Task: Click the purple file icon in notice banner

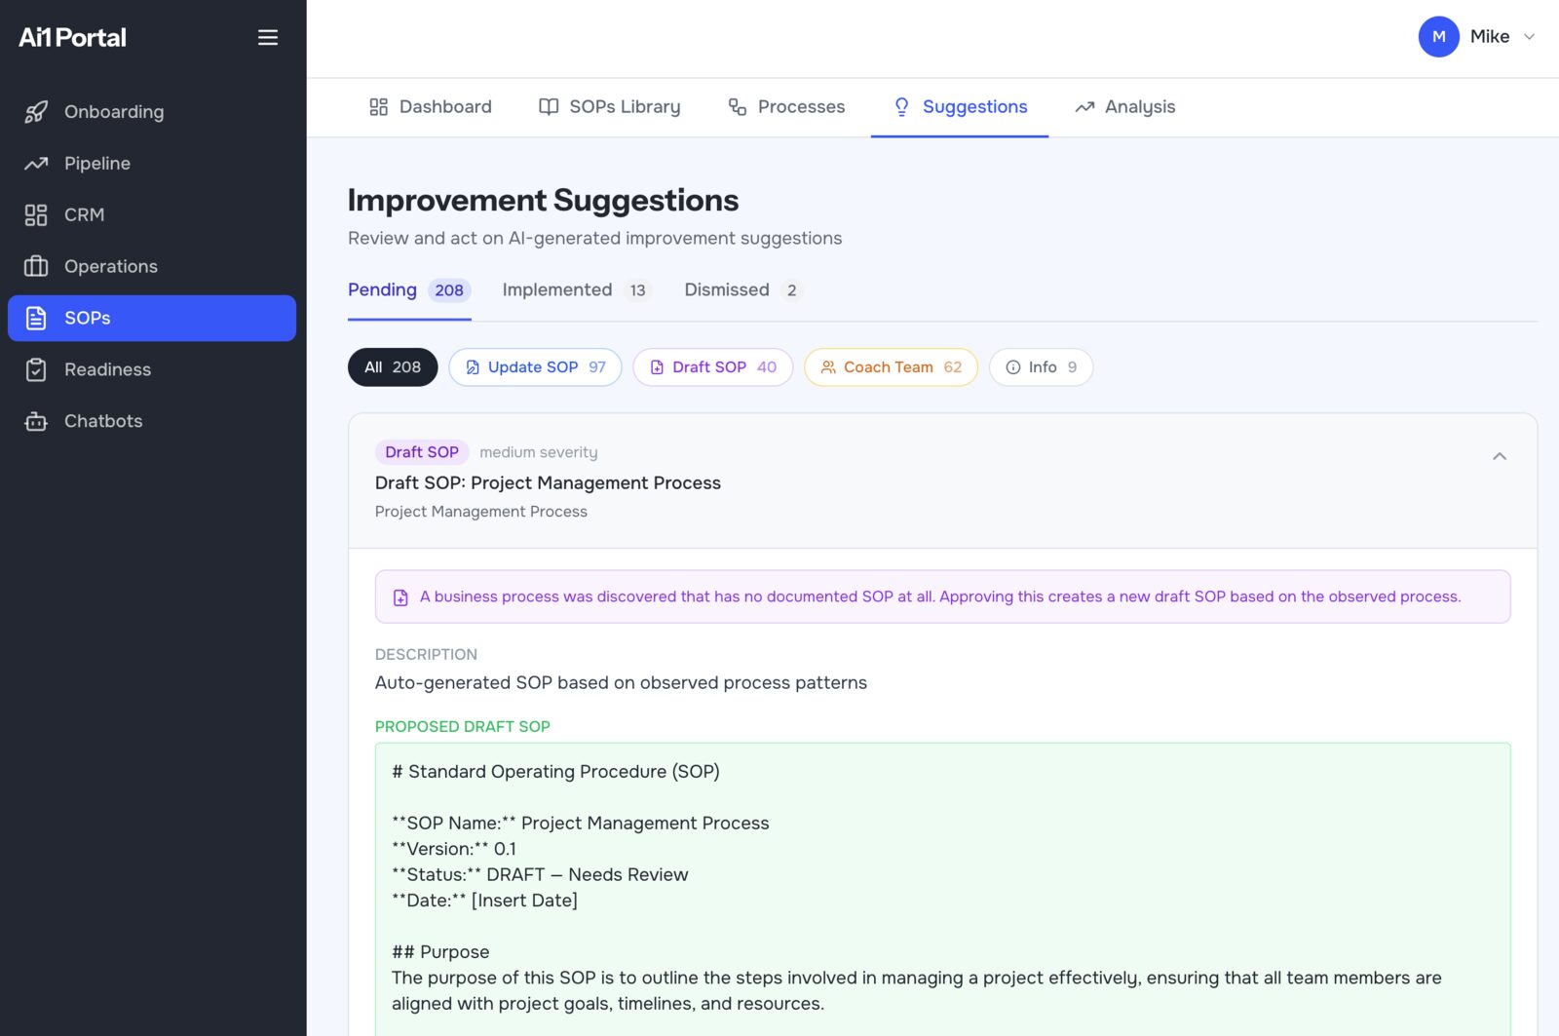Action: 400,597
